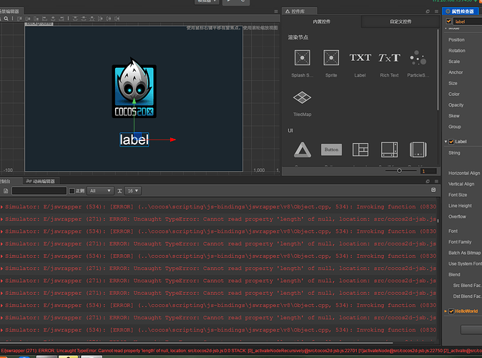
Task: Click the Font Size property label
Action: (458, 195)
